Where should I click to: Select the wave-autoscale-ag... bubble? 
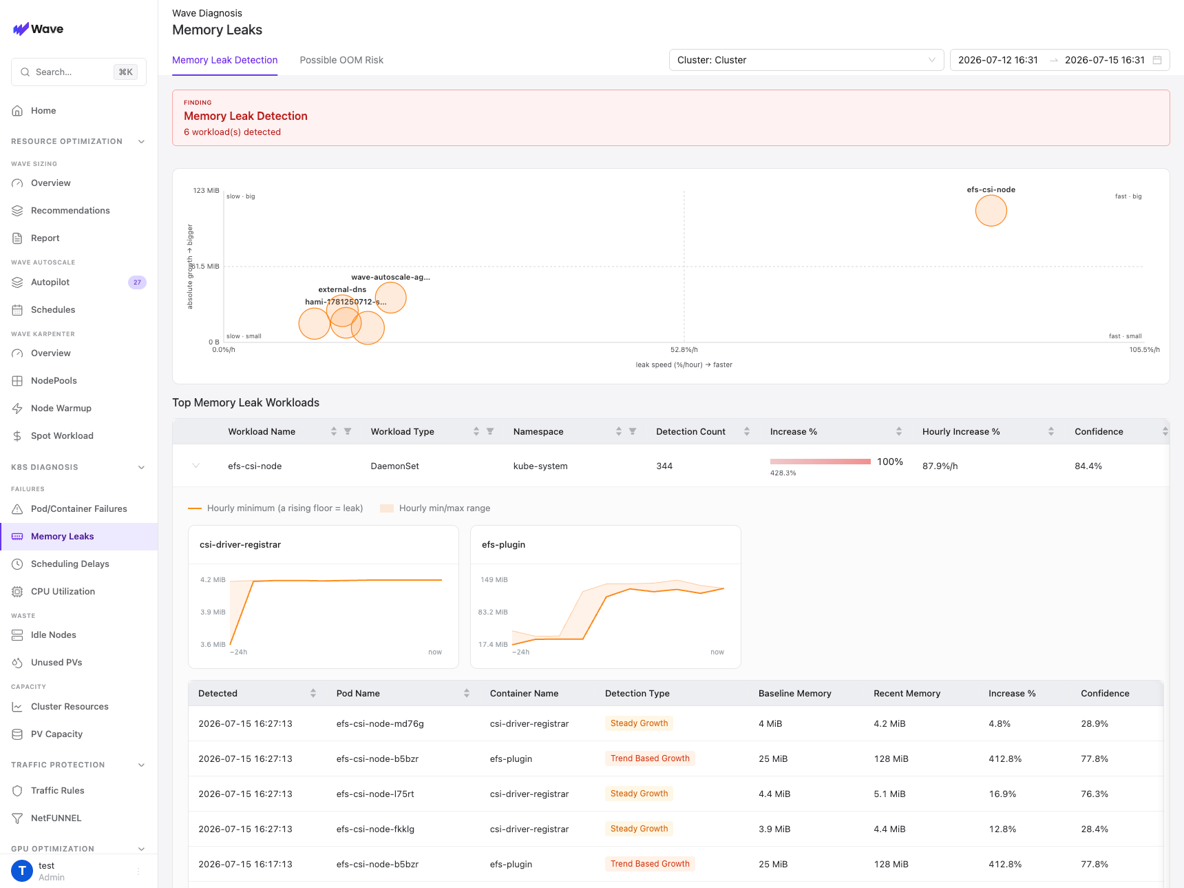pyautogui.click(x=391, y=298)
